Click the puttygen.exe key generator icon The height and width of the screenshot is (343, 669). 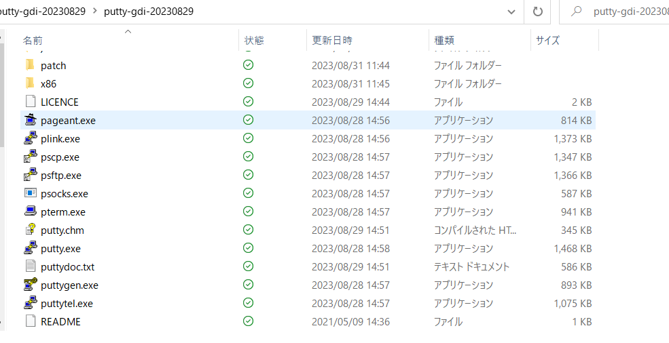click(x=31, y=285)
